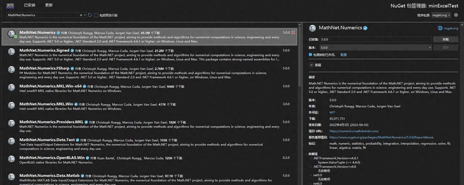Click the red uninstall X on MathNet.Numerics row

[293, 33]
